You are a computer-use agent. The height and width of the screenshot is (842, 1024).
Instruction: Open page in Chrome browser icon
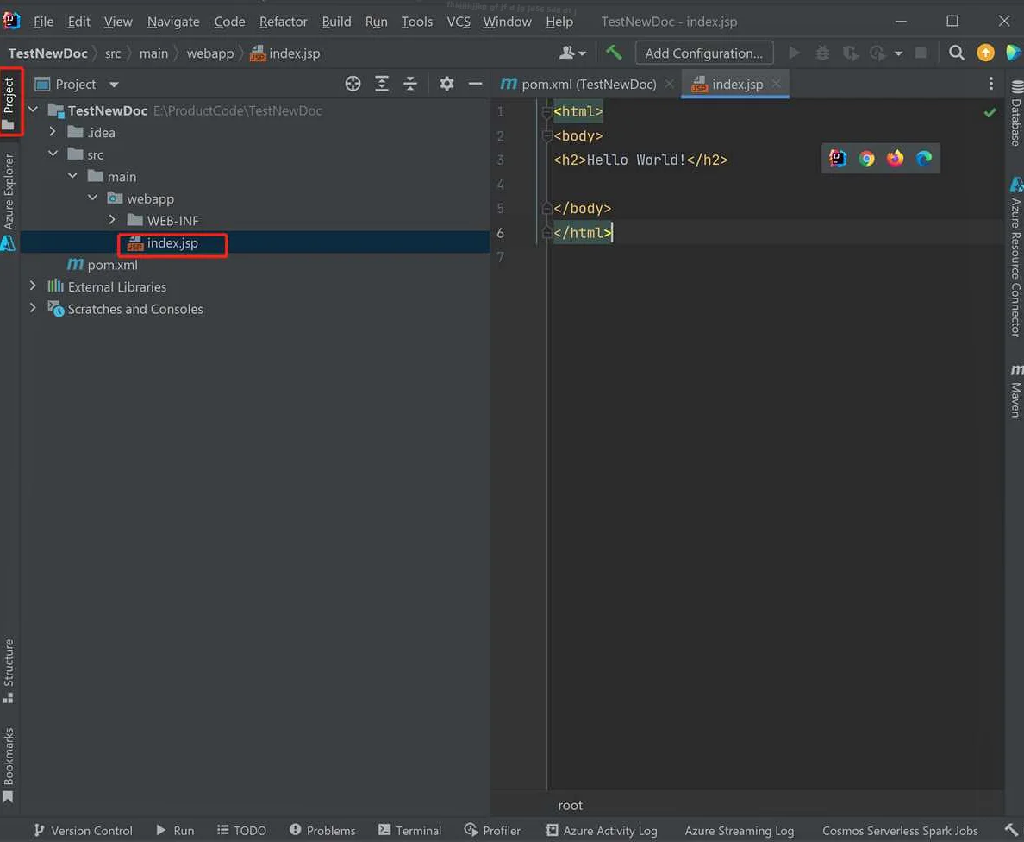point(866,158)
